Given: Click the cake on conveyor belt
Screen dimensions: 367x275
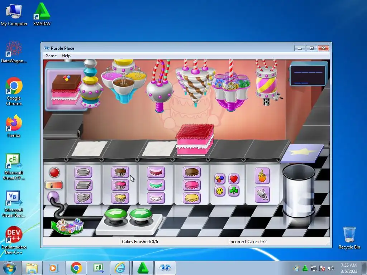Looking at the screenshot, I should 195,139.
